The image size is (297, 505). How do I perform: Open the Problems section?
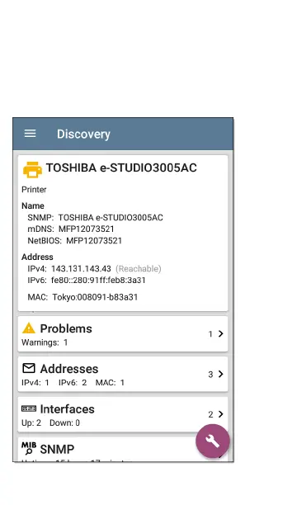(x=123, y=334)
